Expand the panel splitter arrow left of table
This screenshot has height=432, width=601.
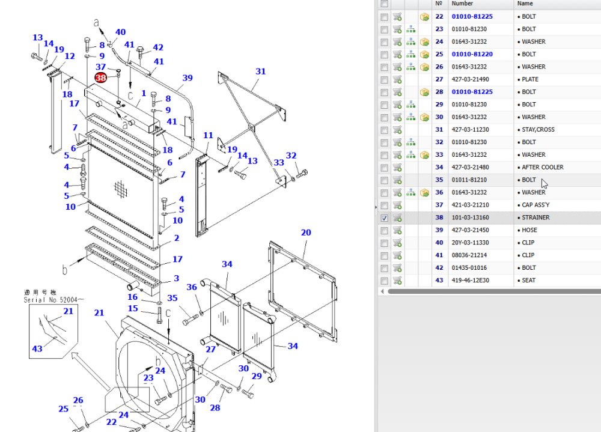(376, 207)
